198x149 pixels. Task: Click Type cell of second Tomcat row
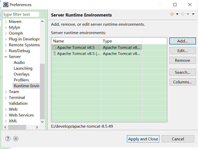pyautogui.click(x=122, y=53)
